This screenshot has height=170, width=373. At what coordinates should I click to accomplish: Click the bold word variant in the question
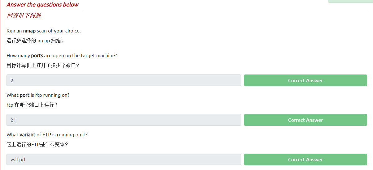pyautogui.click(x=27, y=135)
